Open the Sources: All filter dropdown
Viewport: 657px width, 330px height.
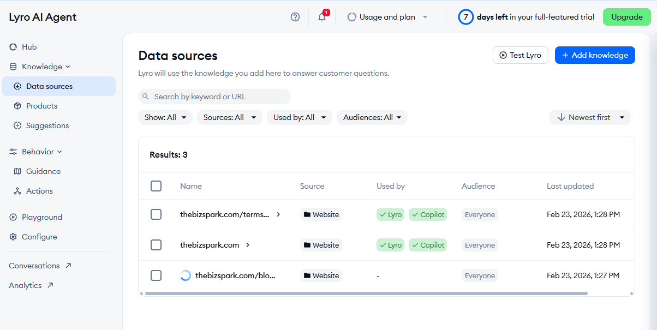(x=229, y=117)
